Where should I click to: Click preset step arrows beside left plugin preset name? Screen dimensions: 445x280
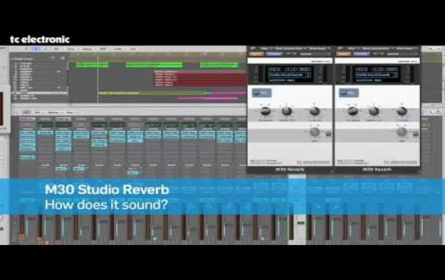coord(309,75)
